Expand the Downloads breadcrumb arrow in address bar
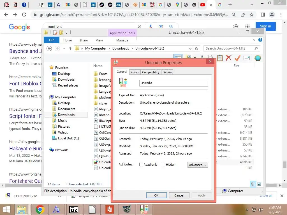Screen dimensions: 287x215 point(132,48)
